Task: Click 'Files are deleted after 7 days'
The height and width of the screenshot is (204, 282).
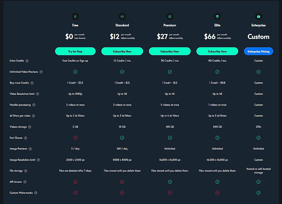Action: [75, 171]
